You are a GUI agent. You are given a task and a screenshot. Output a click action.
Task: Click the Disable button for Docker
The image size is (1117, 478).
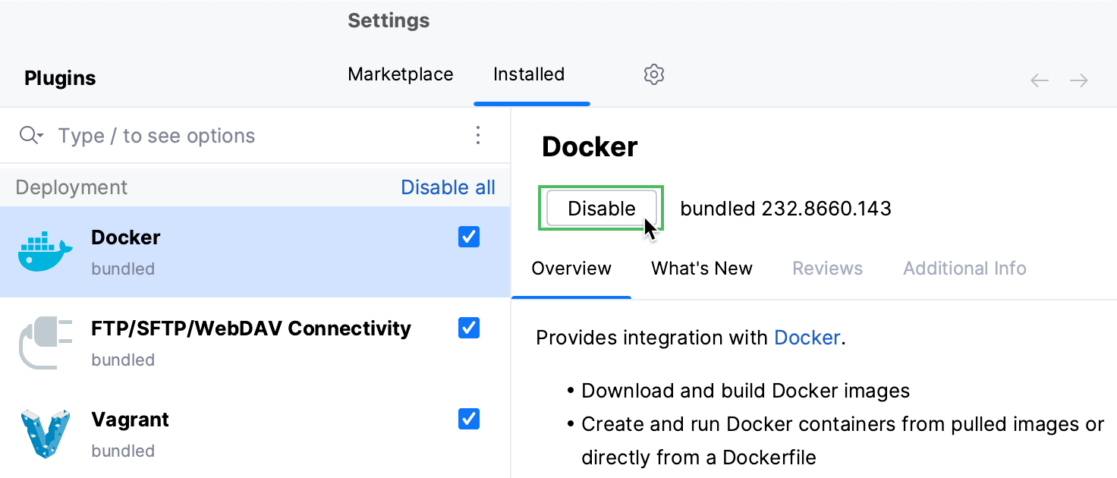pyautogui.click(x=602, y=208)
